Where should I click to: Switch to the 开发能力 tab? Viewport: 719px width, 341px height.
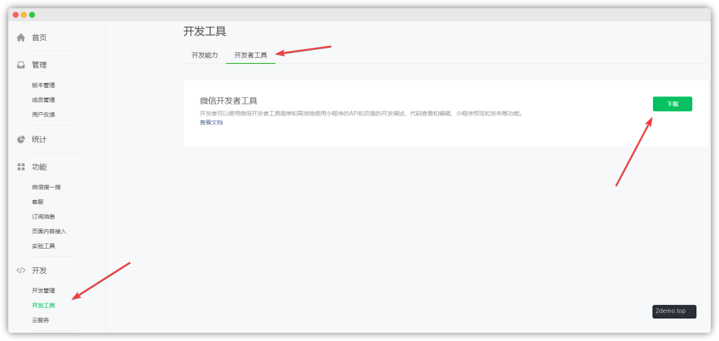pyautogui.click(x=204, y=55)
